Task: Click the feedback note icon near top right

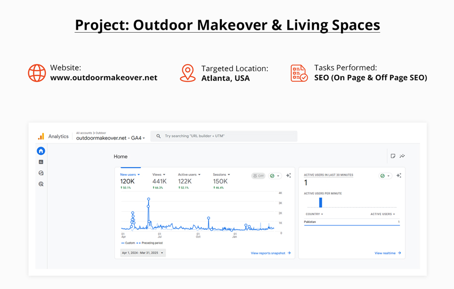Action: tap(393, 156)
